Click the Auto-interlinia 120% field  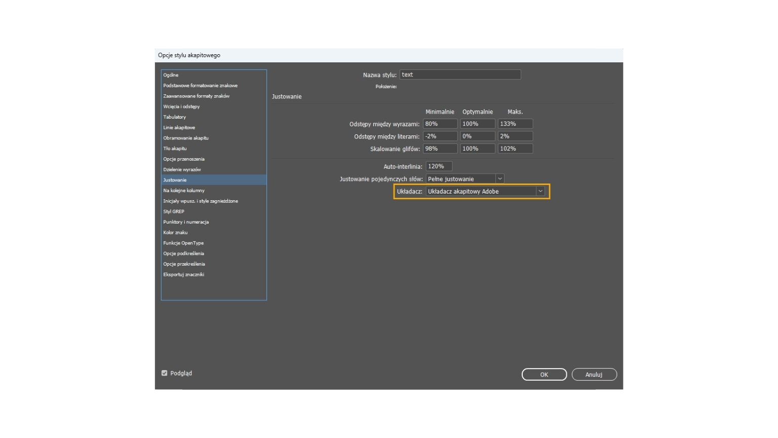pos(439,166)
